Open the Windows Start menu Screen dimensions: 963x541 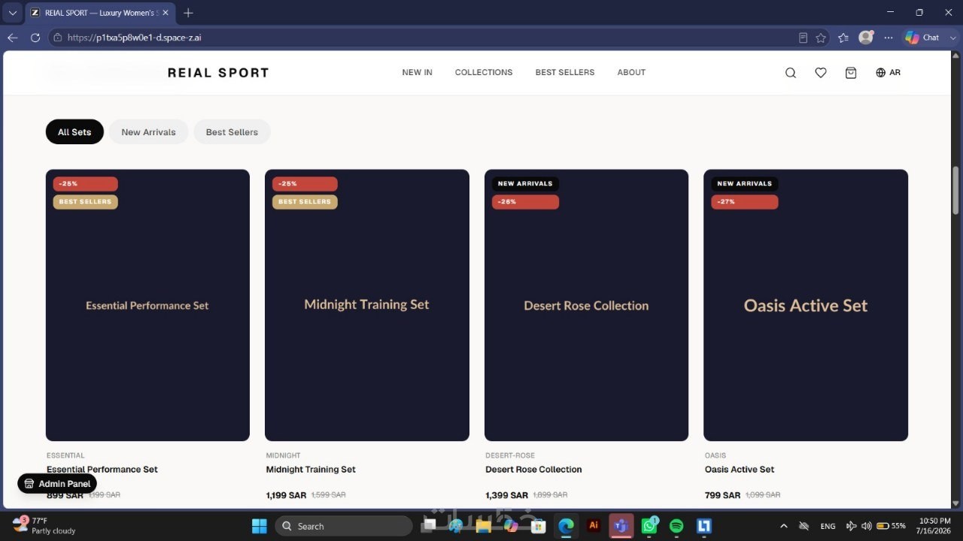[260, 526]
